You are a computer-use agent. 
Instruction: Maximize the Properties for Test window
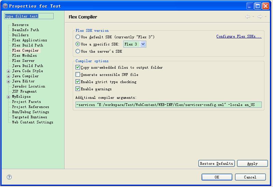click(x=258, y=6)
